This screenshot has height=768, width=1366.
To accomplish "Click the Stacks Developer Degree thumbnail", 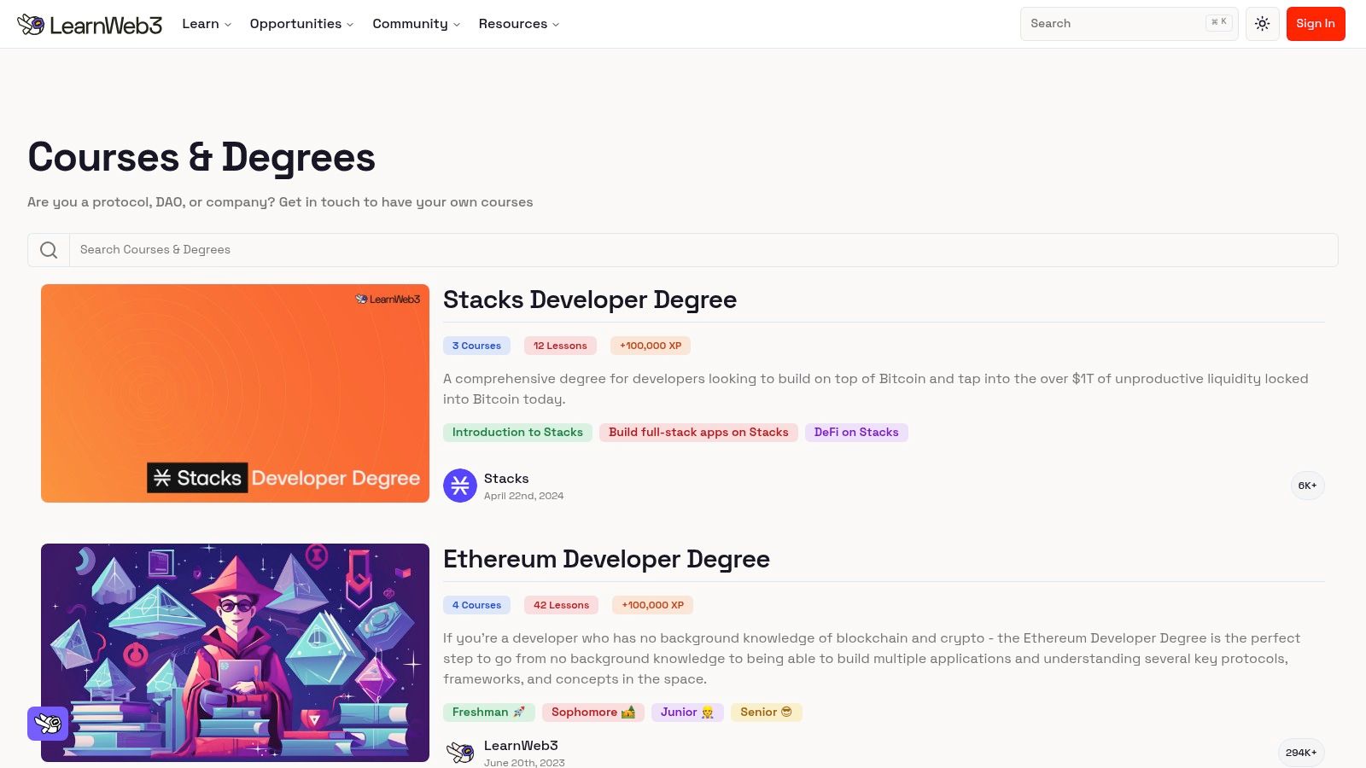I will (235, 393).
